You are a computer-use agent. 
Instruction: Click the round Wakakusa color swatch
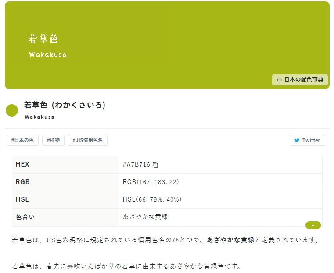coord(12,110)
